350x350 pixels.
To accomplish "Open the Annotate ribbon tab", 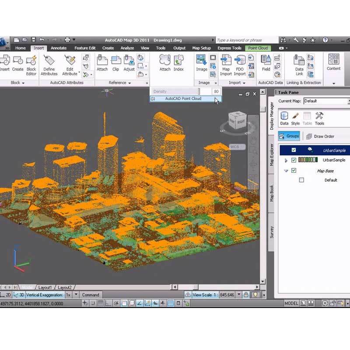I will 59,48.
